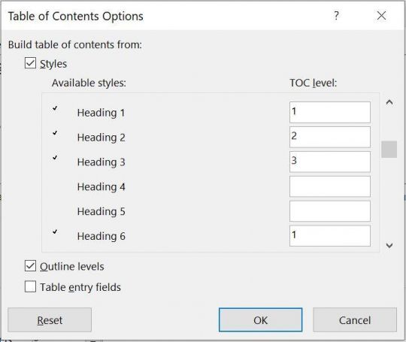Screen dimensions: 406x342
Task: Click the Cancel button
Action: (355, 319)
